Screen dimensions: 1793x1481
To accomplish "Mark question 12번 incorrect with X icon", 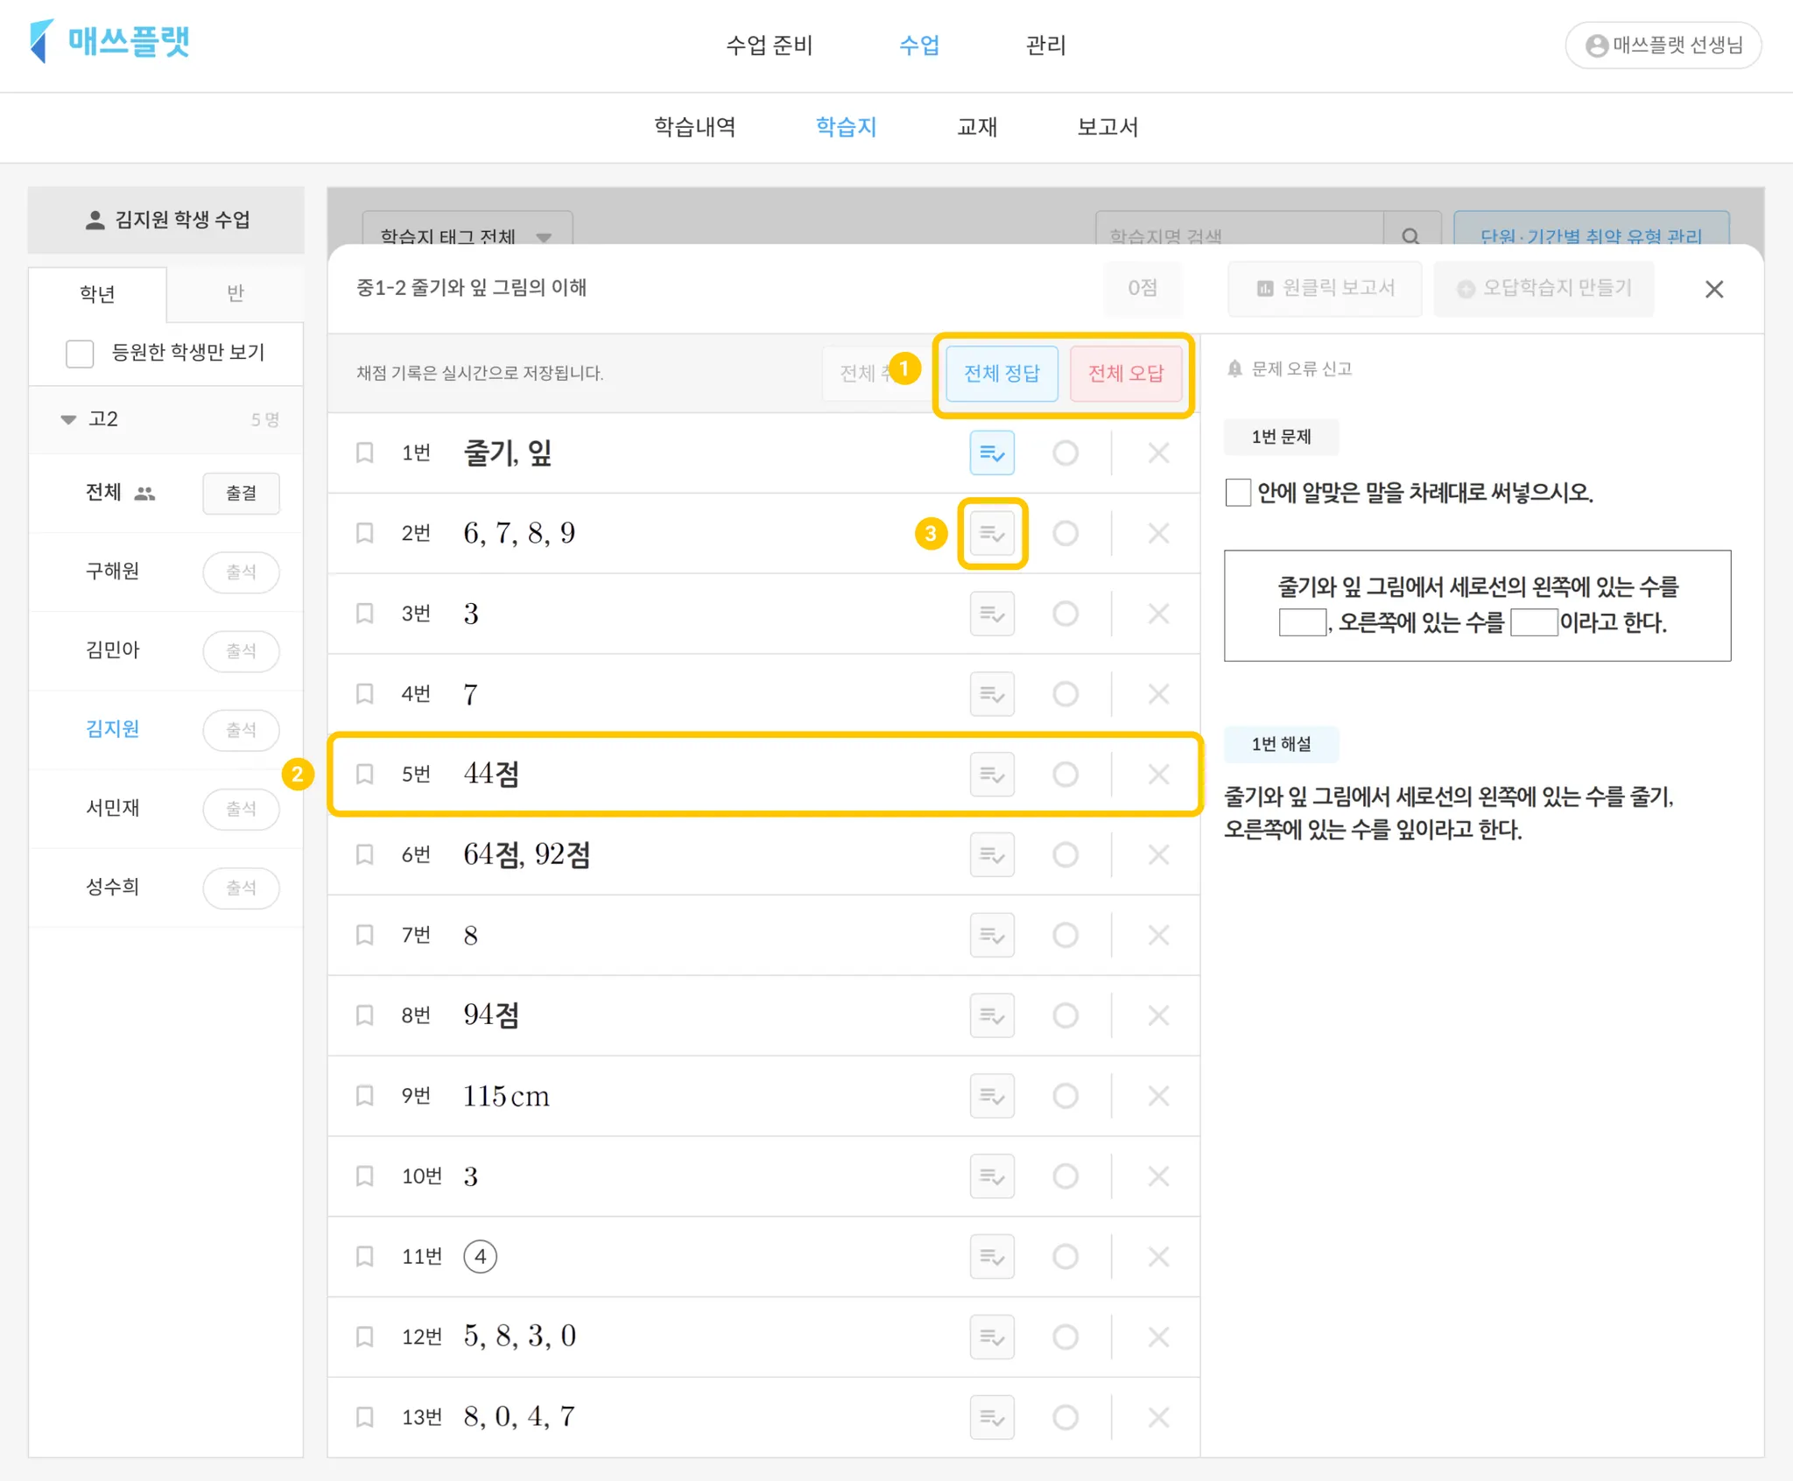I will click(x=1157, y=1337).
